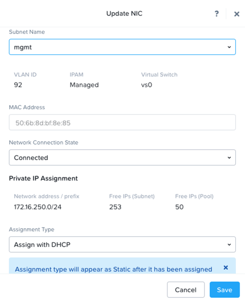Click the Update NIC dialog title
245x303 pixels.
point(124,13)
